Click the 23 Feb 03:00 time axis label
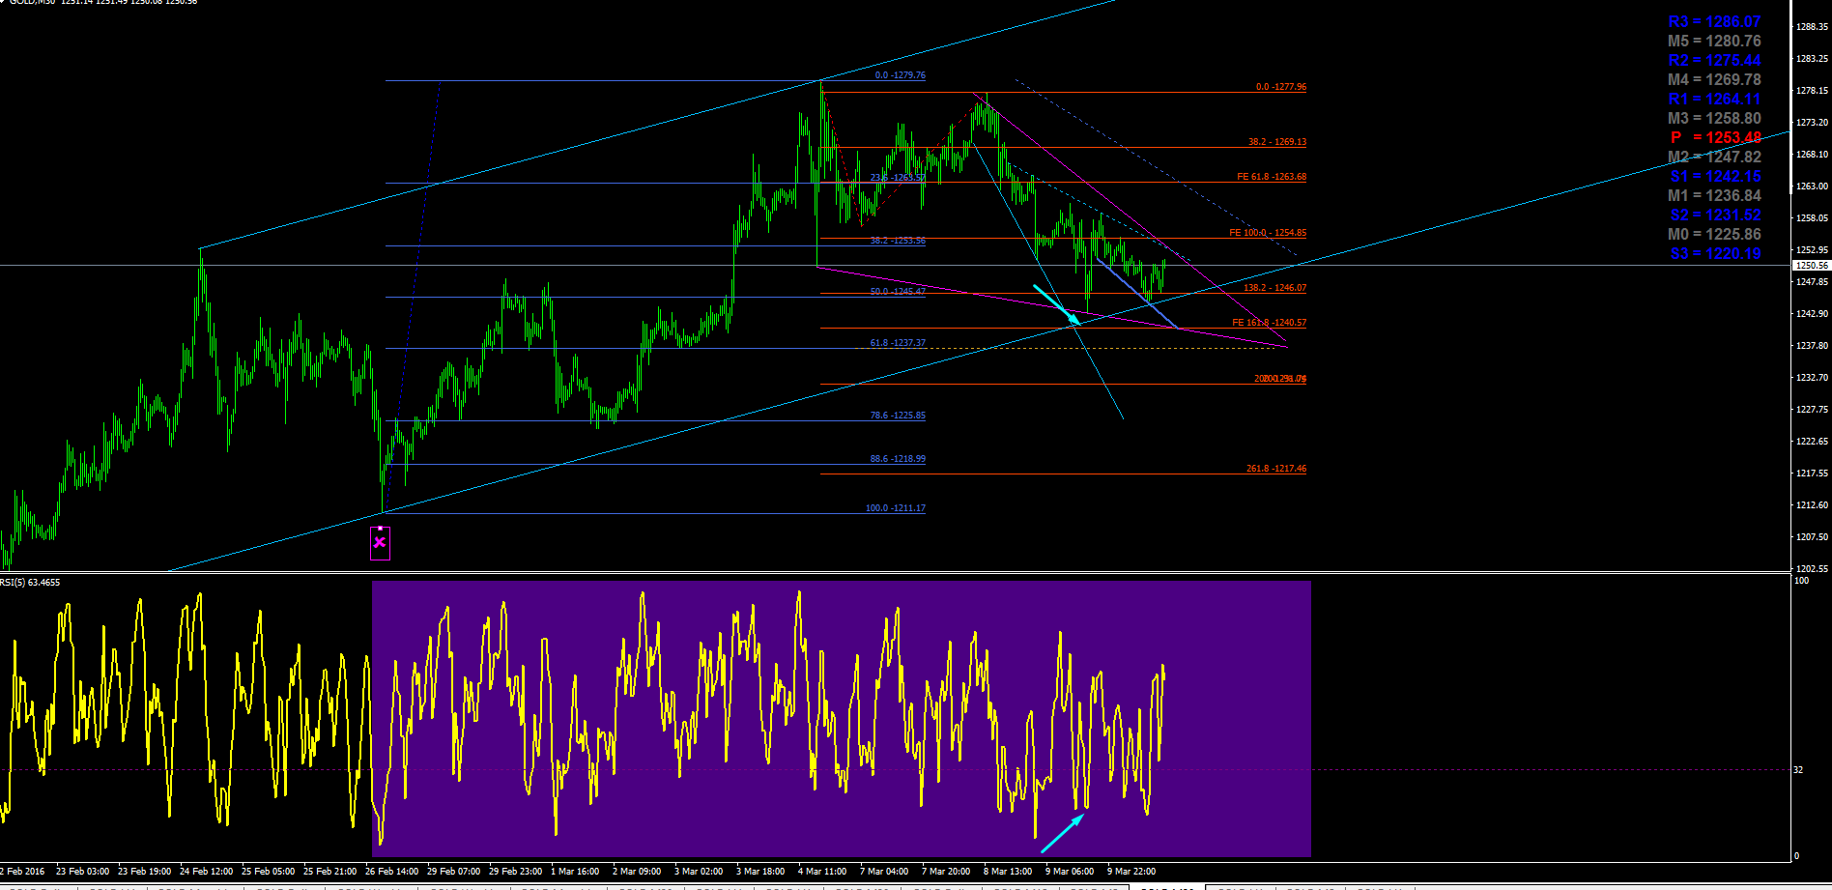 click(x=82, y=872)
